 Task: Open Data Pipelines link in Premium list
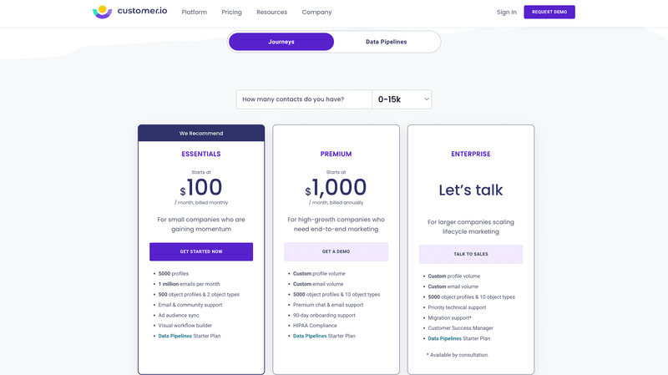tap(310, 336)
